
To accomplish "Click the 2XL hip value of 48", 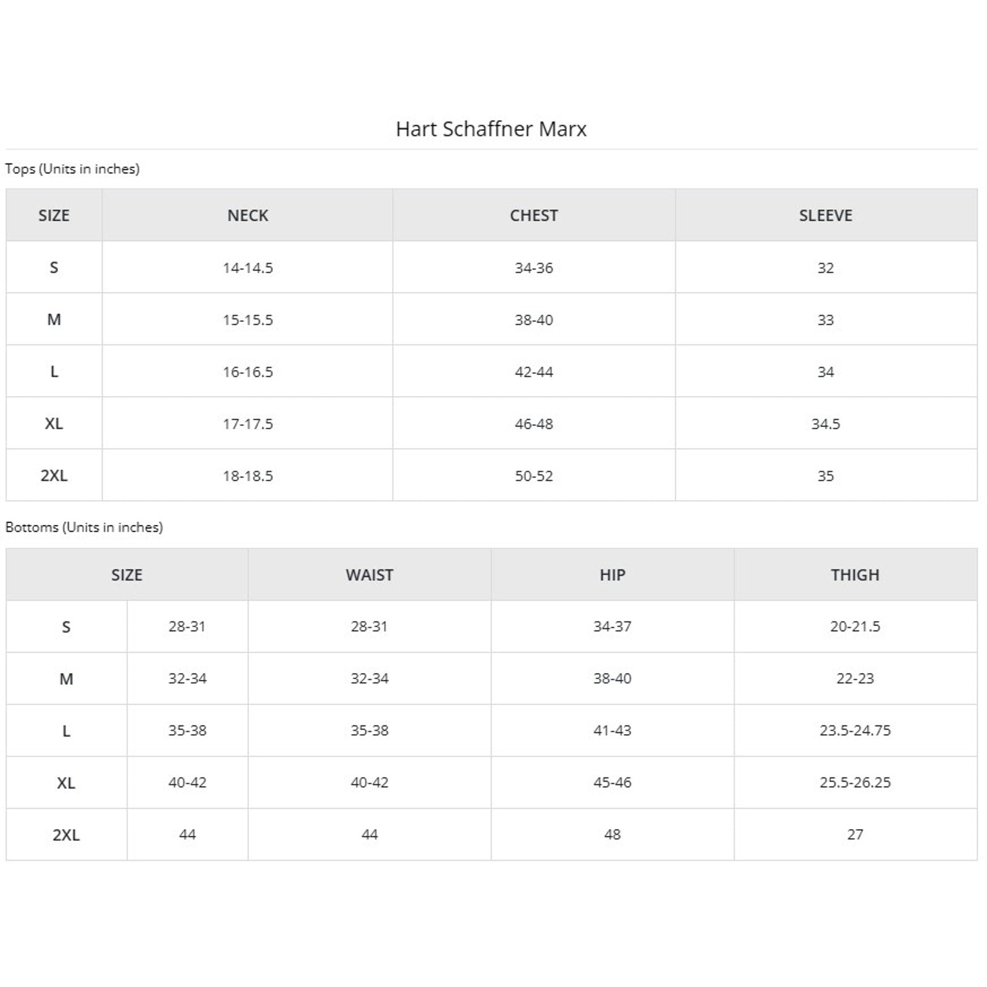I will point(612,835).
